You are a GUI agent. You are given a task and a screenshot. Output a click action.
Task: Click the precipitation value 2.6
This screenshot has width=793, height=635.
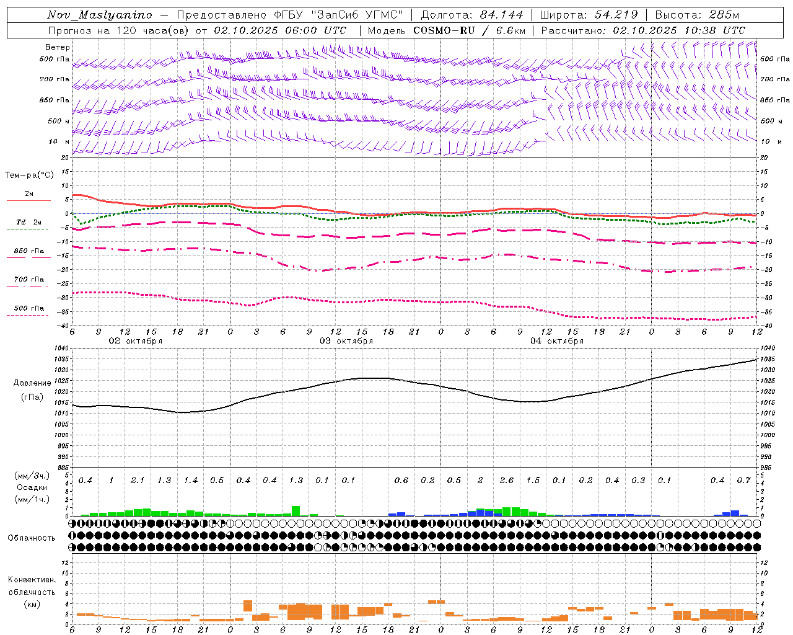click(506, 481)
